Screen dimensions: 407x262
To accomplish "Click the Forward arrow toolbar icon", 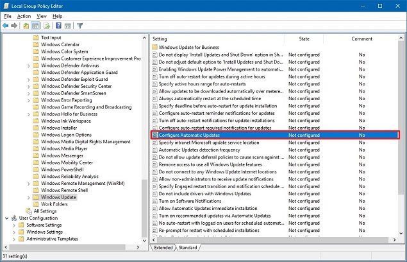I will pyautogui.click(x=15, y=26).
